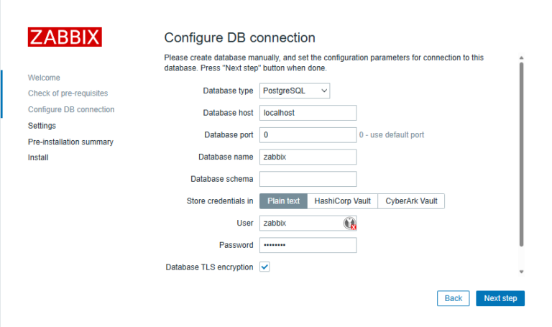This screenshot has height=327, width=552.
Task: Select Plain text credentials storage
Action: [x=283, y=201]
